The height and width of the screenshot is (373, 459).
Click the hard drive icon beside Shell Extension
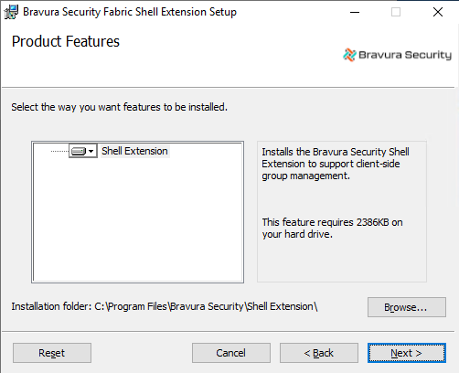pyautogui.click(x=79, y=151)
